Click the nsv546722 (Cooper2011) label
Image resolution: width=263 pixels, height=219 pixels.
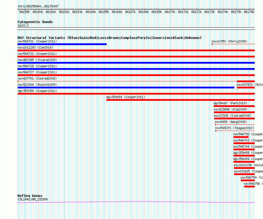pos(37,54)
